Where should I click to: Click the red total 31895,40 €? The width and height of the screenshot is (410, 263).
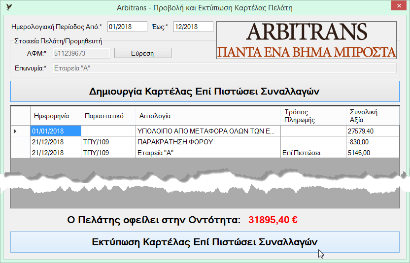coord(273,220)
